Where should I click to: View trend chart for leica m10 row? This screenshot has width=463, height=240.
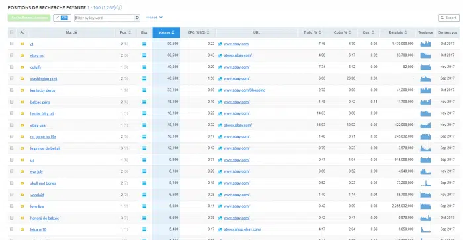pyautogui.click(x=425, y=229)
